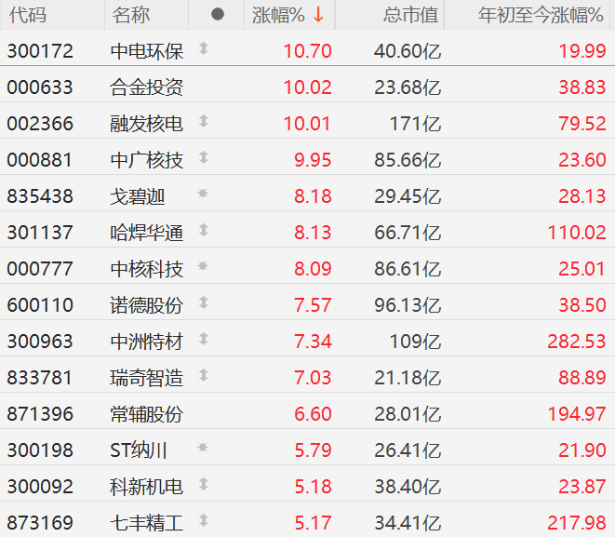
Task: Click the 10.70 gain value
Action: coord(307,51)
